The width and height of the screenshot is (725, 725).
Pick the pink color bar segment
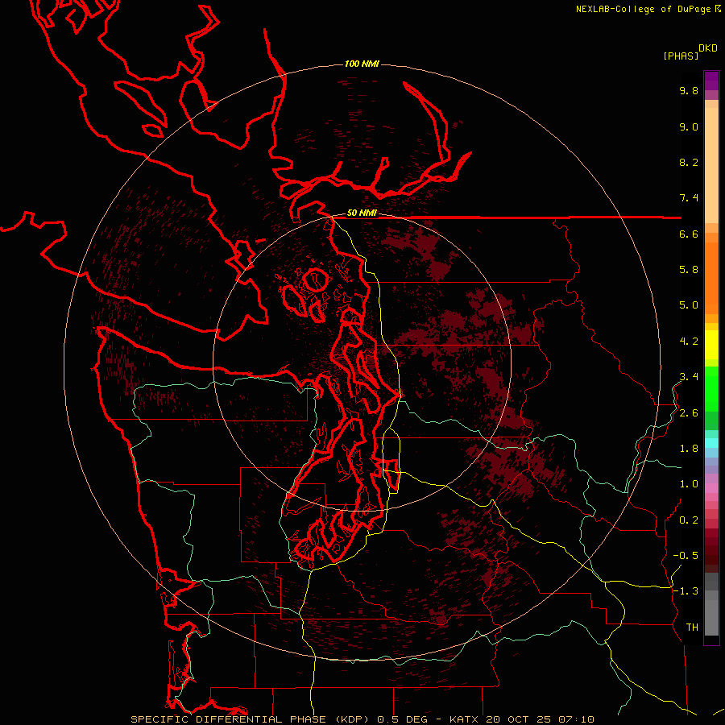point(711,487)
